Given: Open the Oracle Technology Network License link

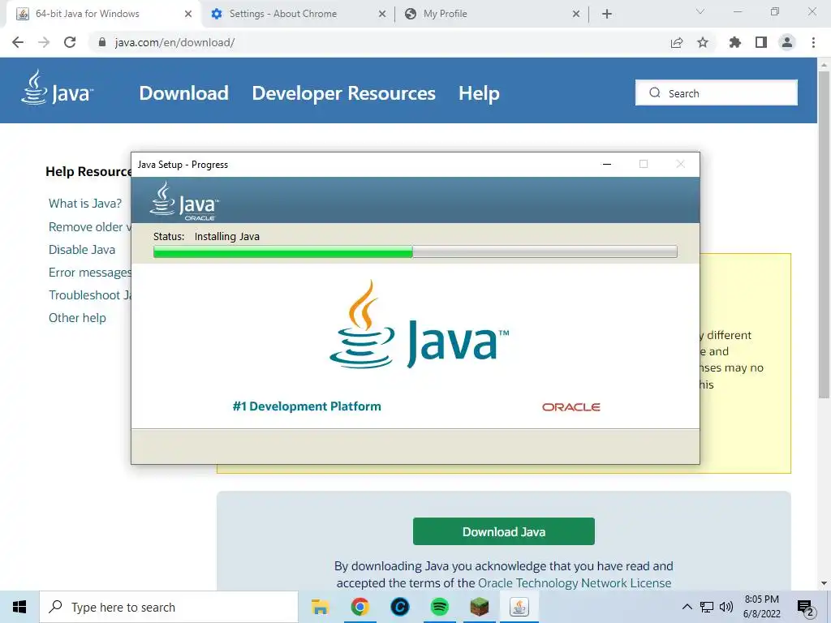Looking at the screenshot, I should [x=575, y=582].
